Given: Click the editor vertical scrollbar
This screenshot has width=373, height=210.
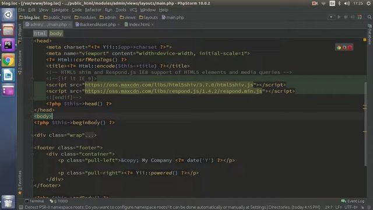Looking at the screenshot, I should 365,124.
